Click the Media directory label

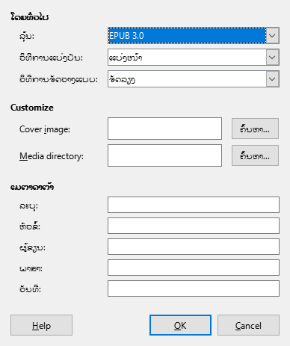(52, 156)
